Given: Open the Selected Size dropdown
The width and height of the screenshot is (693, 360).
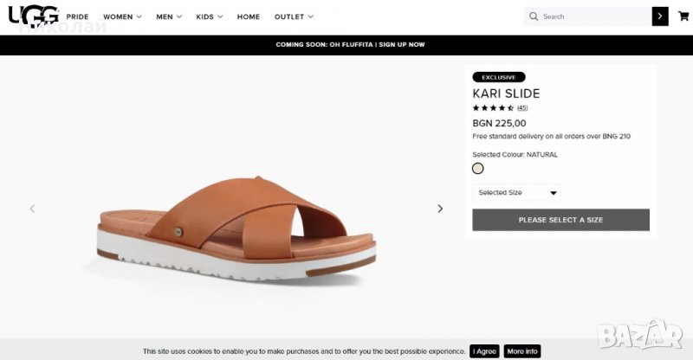Looking at the screenshot, I should coord(516,192).
